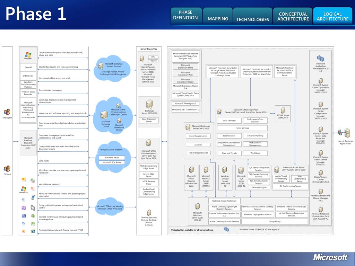Screen dimensions: 355x266
Task: Click the Microsoft Silverlight 4/5 box
Action: pos(185,103)
